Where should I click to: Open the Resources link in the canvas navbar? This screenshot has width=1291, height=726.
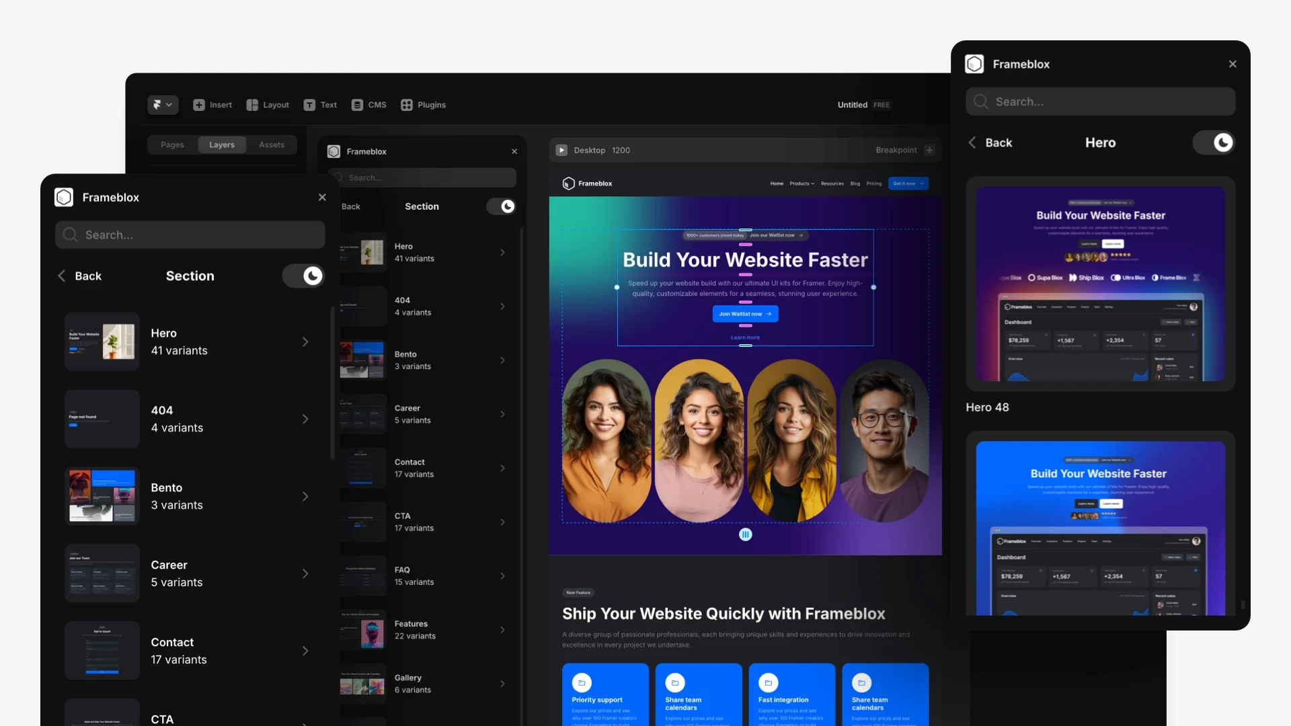point(832,184)
